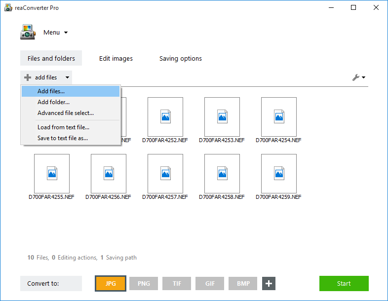Image resolution: width=388 pixels, height=301 pixels.
Task: Switch output format to PNG
Action: point(144,283)
